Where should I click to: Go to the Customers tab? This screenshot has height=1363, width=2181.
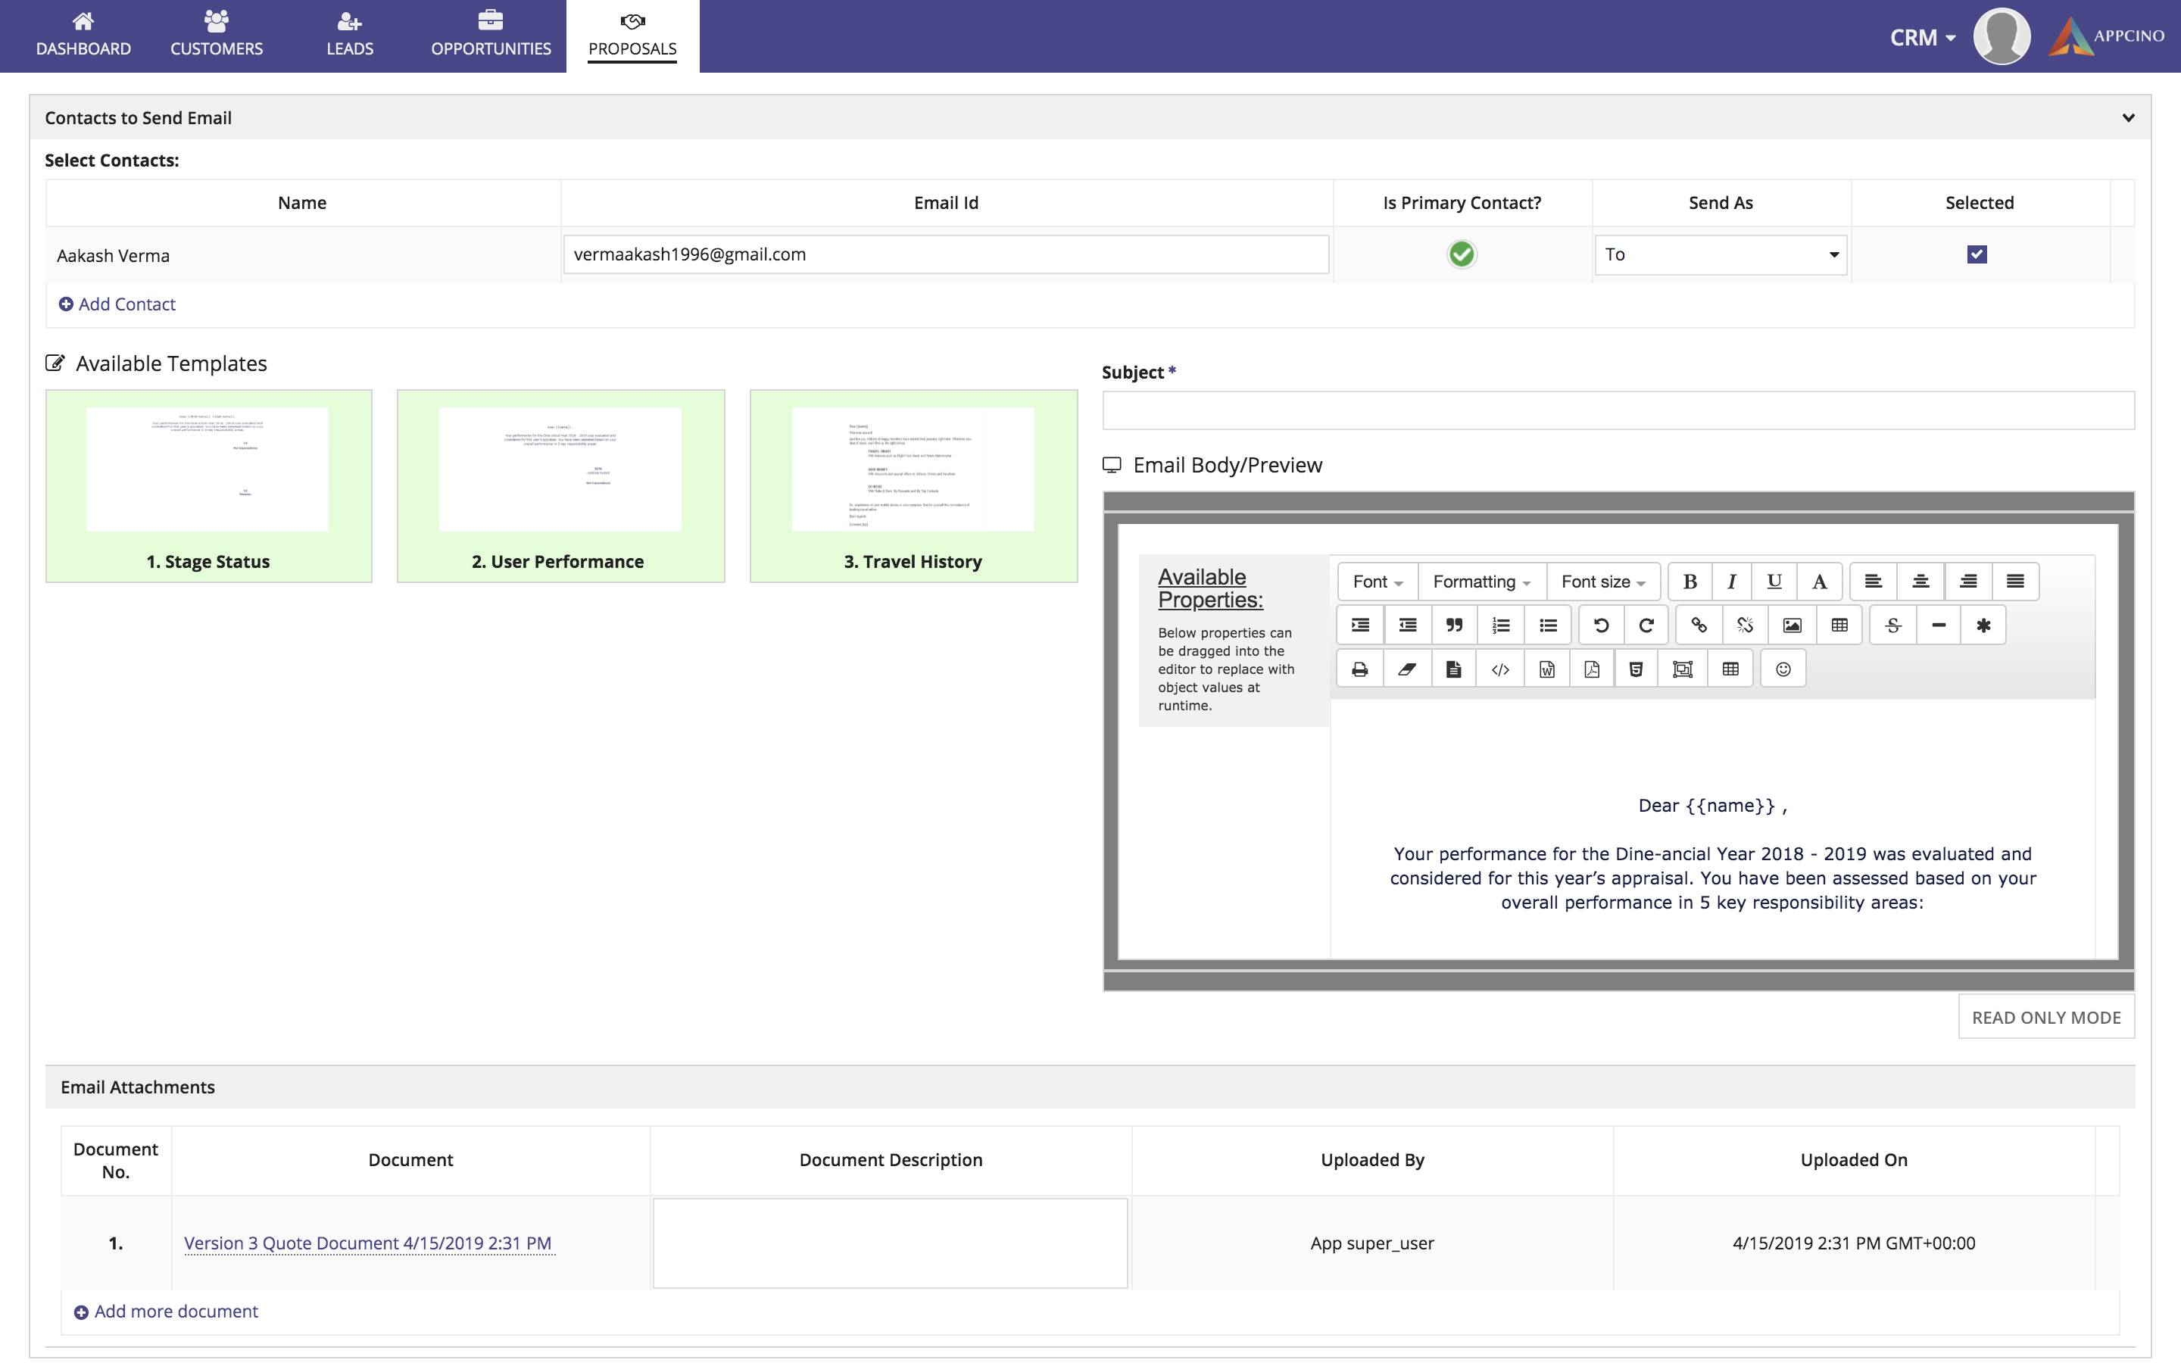[x=217, y=36]
